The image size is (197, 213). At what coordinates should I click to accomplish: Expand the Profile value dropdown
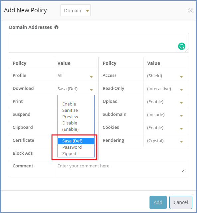click(75, 76)
